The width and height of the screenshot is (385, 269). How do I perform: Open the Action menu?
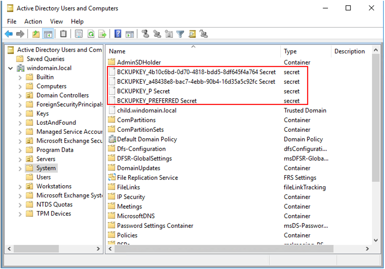(x=33, y=21)
